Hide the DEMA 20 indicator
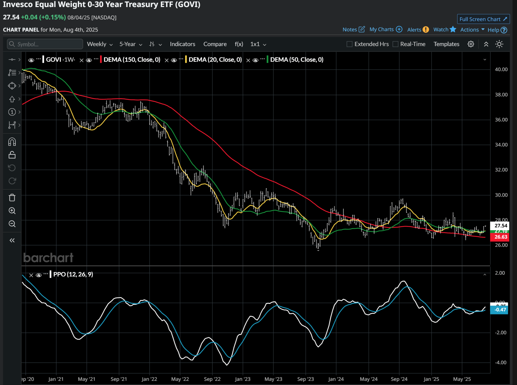 tap(174, 60)
